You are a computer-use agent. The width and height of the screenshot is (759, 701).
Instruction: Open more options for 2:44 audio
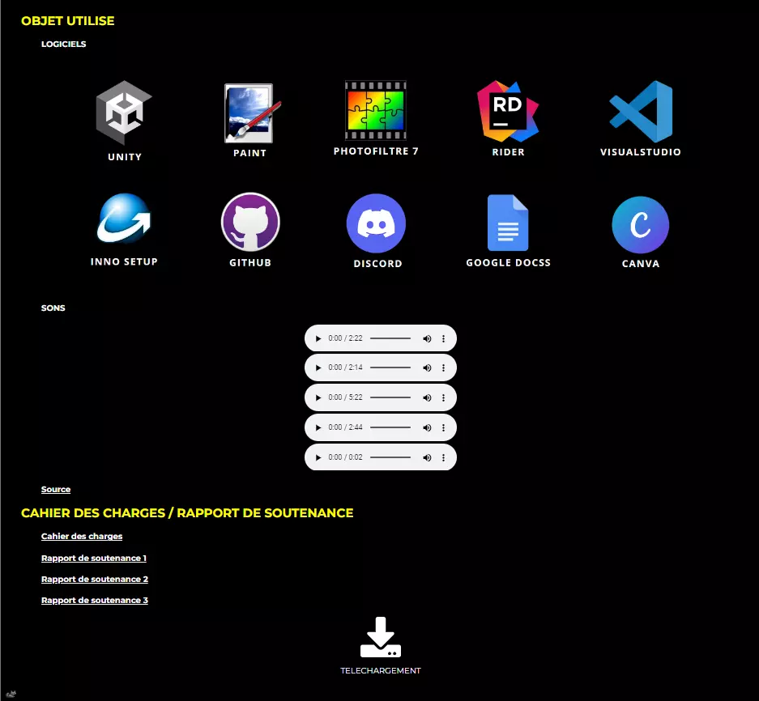[443, 427]
